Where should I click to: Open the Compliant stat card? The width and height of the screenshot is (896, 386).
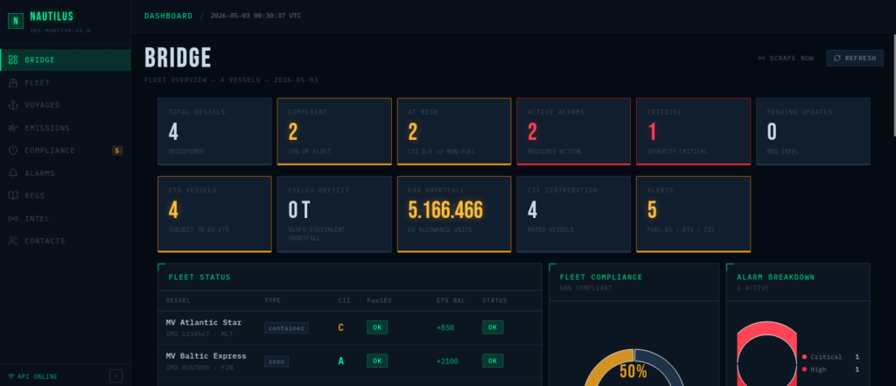(x=334, y=131)
